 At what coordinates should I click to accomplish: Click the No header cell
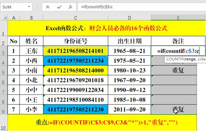coord(14,41)
